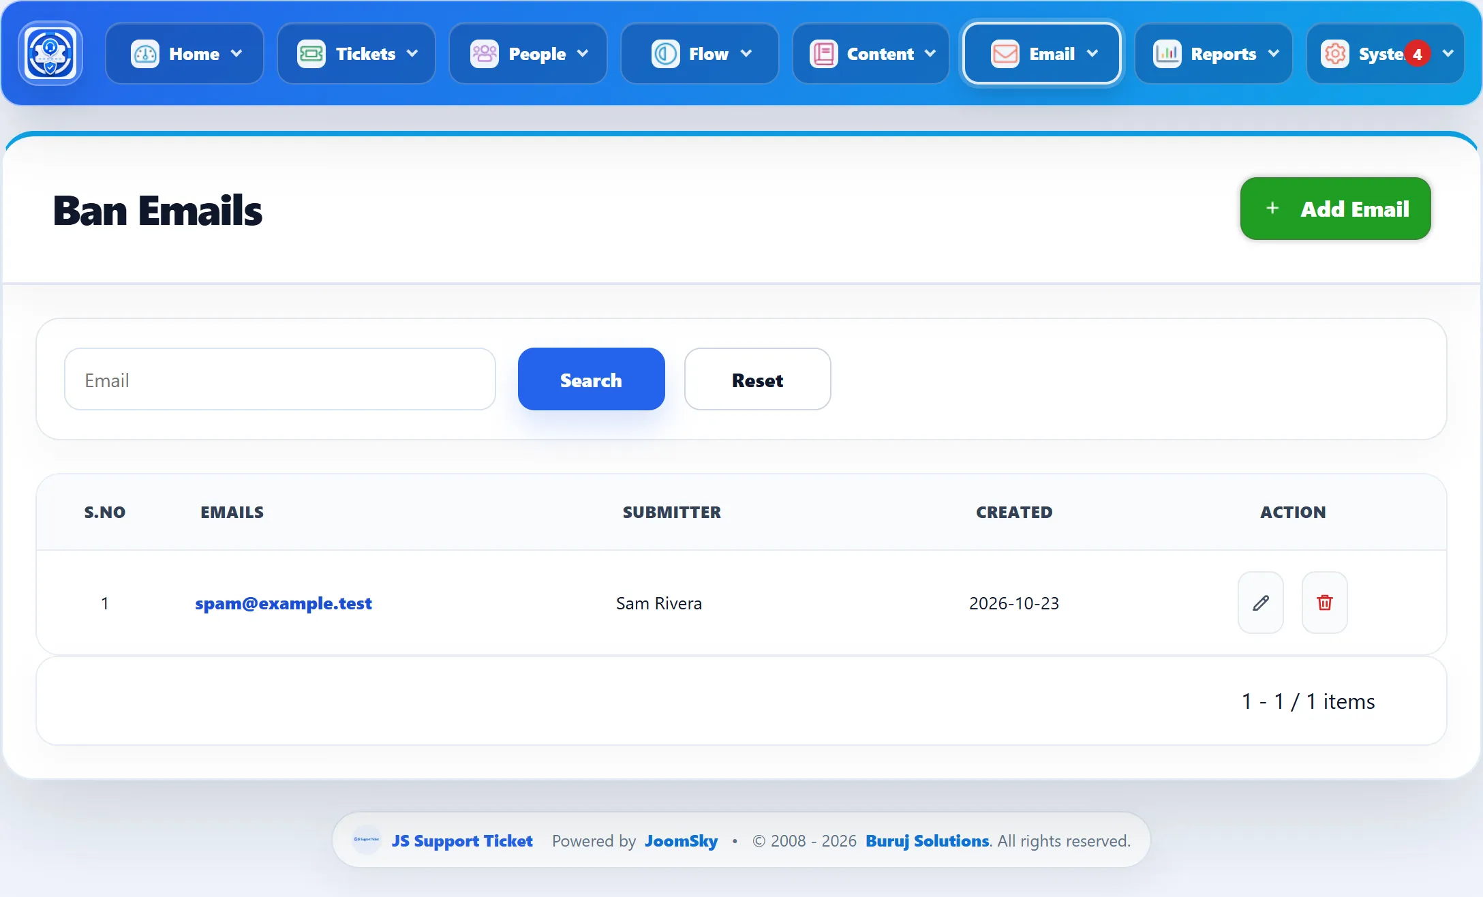
Task: Expand the Reports menu chevron
Action: pos(1274,54)
